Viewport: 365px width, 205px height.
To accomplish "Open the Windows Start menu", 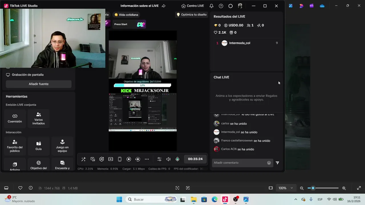I will click(x=119, y=199).
